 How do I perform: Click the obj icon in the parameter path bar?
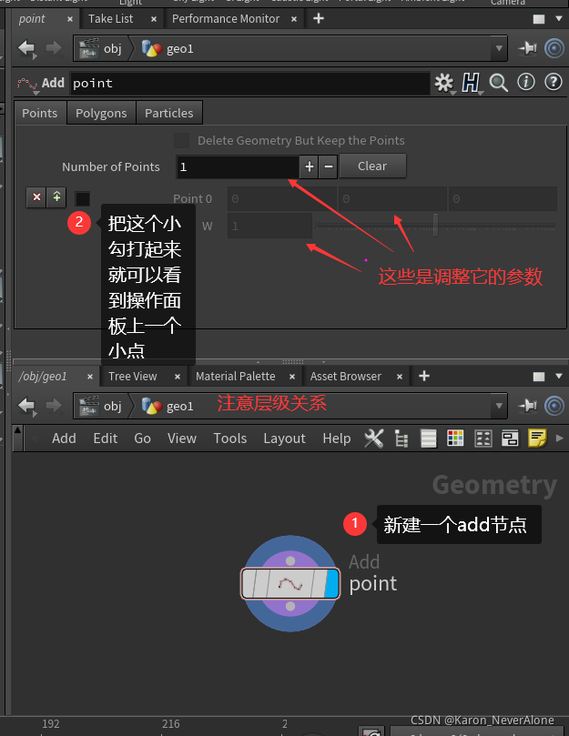pyautogui.click(x=89, y=48)
